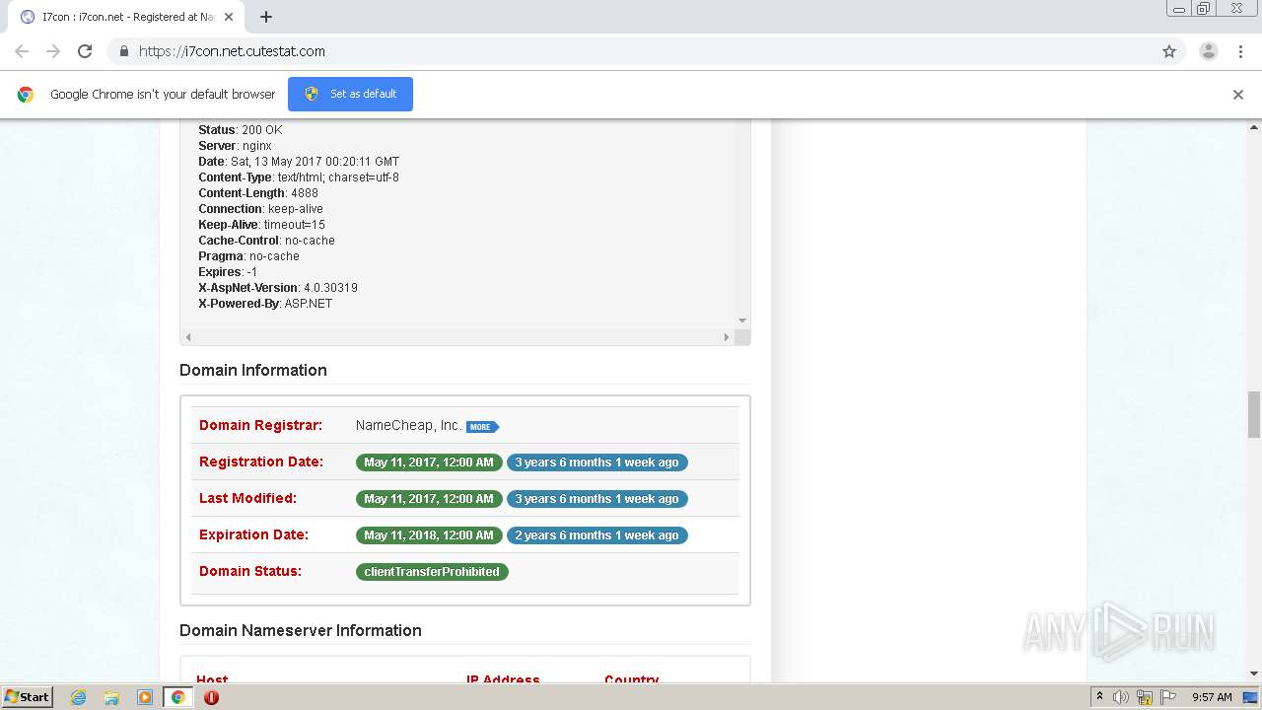Bookmark this page with star icon
1262x710 pixels.
(x=1169, y=51)
